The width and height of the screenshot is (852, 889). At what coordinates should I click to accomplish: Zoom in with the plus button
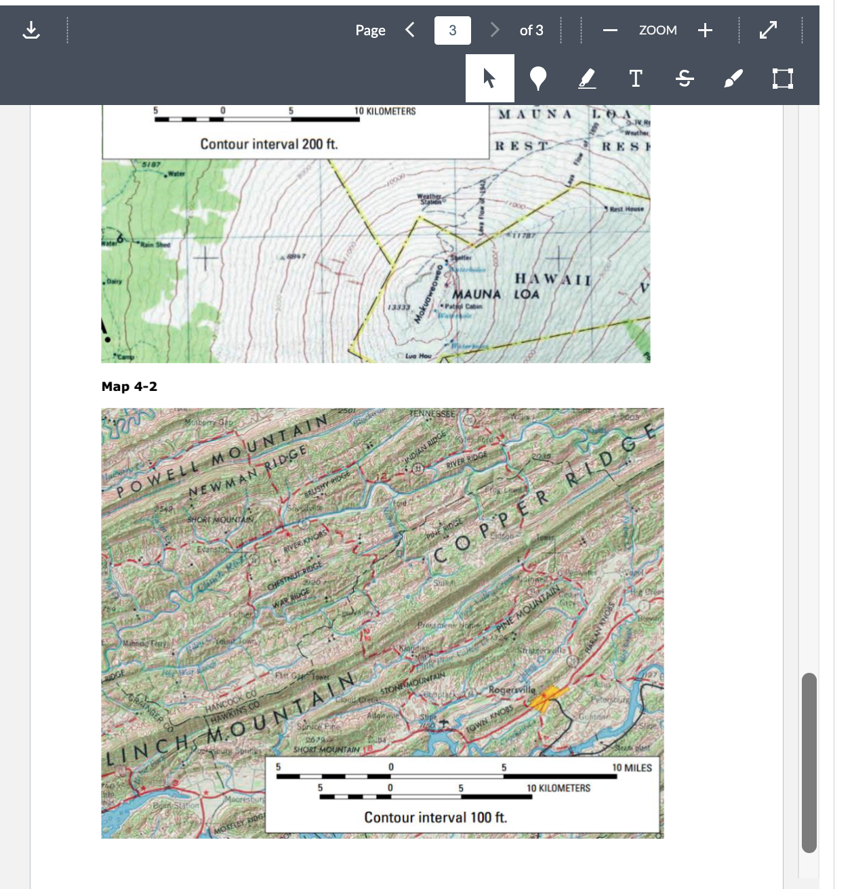[x=705, y=30]
